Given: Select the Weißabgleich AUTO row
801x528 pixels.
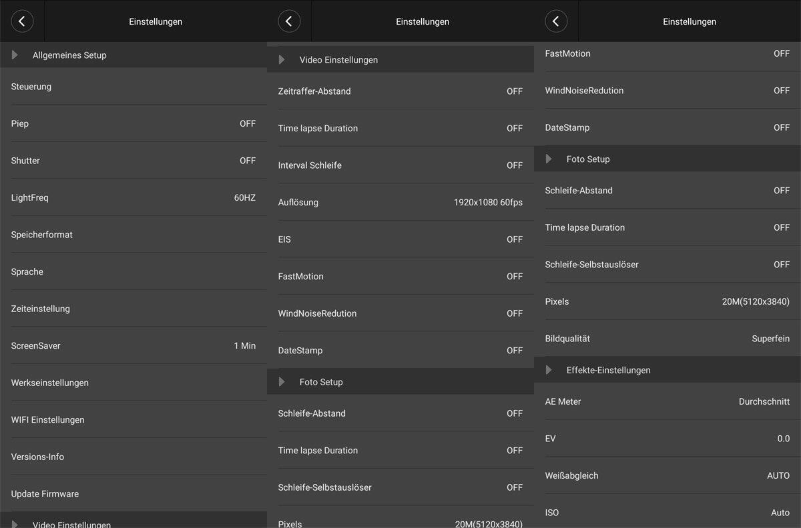Looking at the screenshot, I should [x=667, y=476].
